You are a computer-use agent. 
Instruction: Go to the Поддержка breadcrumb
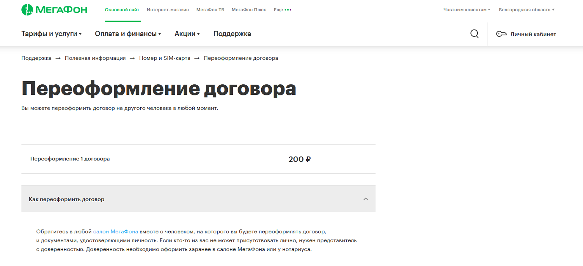pyautogui.click(x=37, y=58)
